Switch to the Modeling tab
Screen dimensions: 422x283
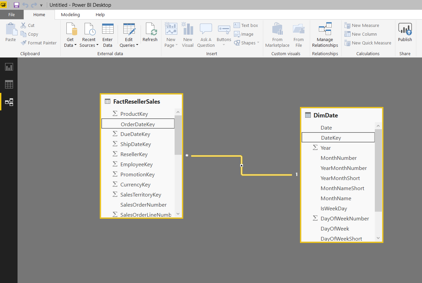pyautogui.click(x=70, y=14)
